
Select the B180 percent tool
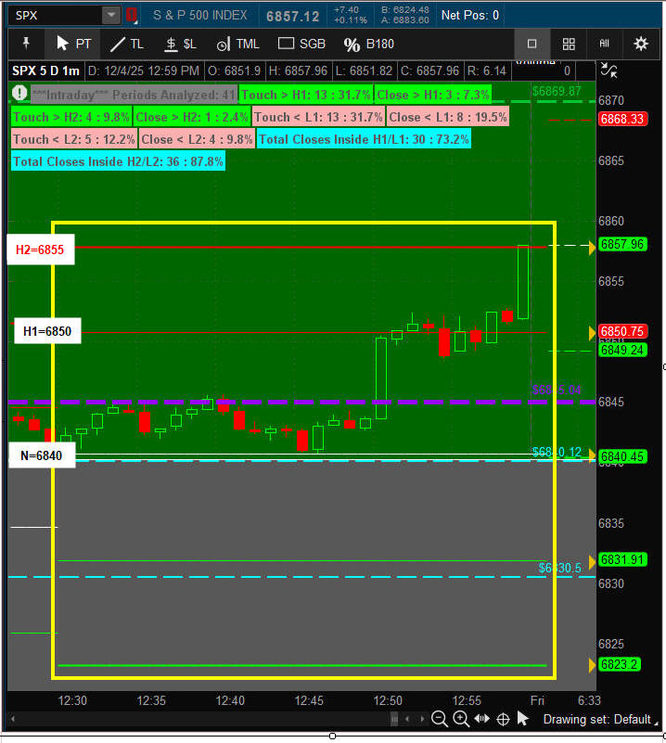[368, 44]
